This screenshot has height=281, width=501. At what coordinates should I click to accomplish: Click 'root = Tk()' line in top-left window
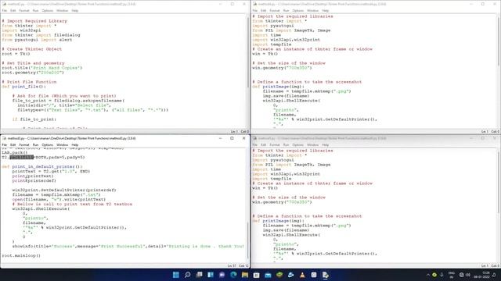pos(16,54)
